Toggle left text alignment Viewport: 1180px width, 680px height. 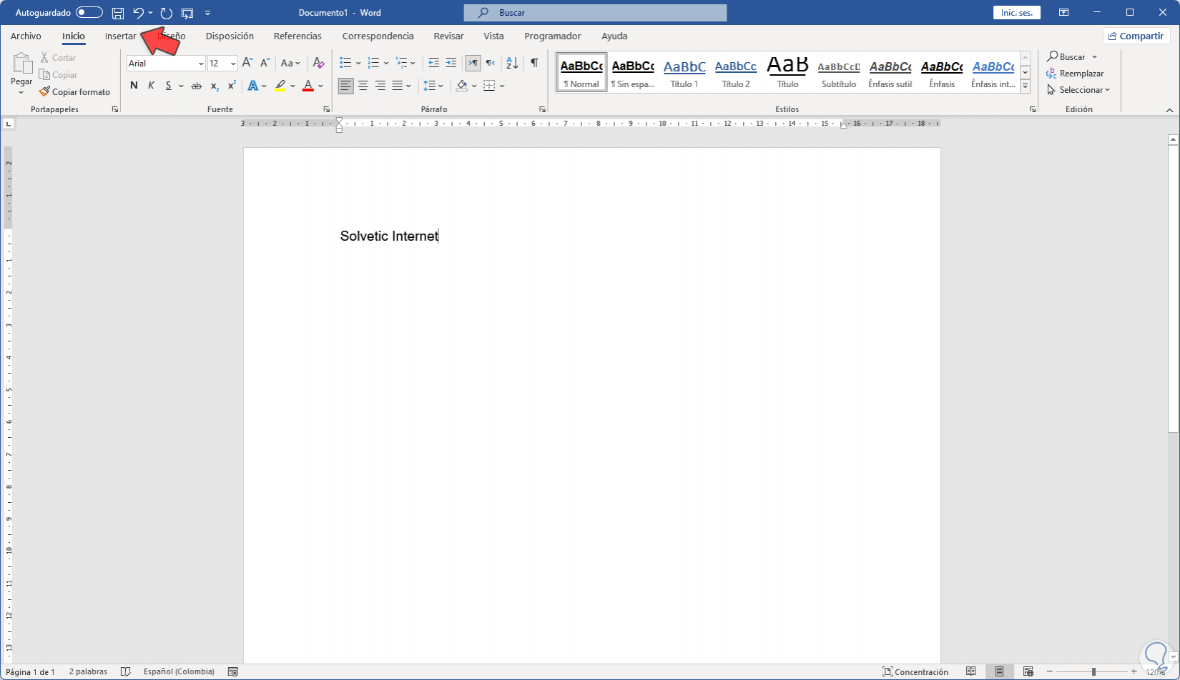345,86
